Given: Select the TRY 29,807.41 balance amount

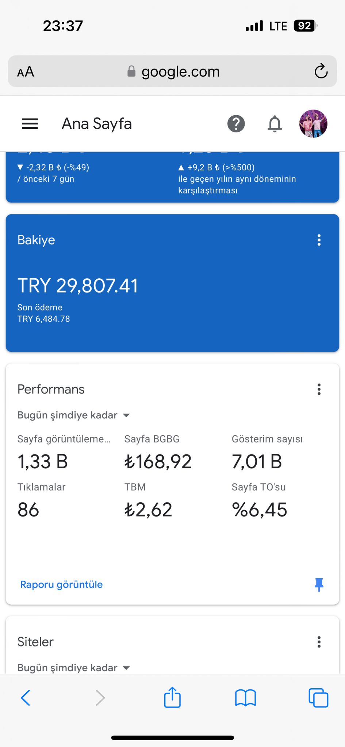Looking at the screenshot, I should (x=78, y=285).
